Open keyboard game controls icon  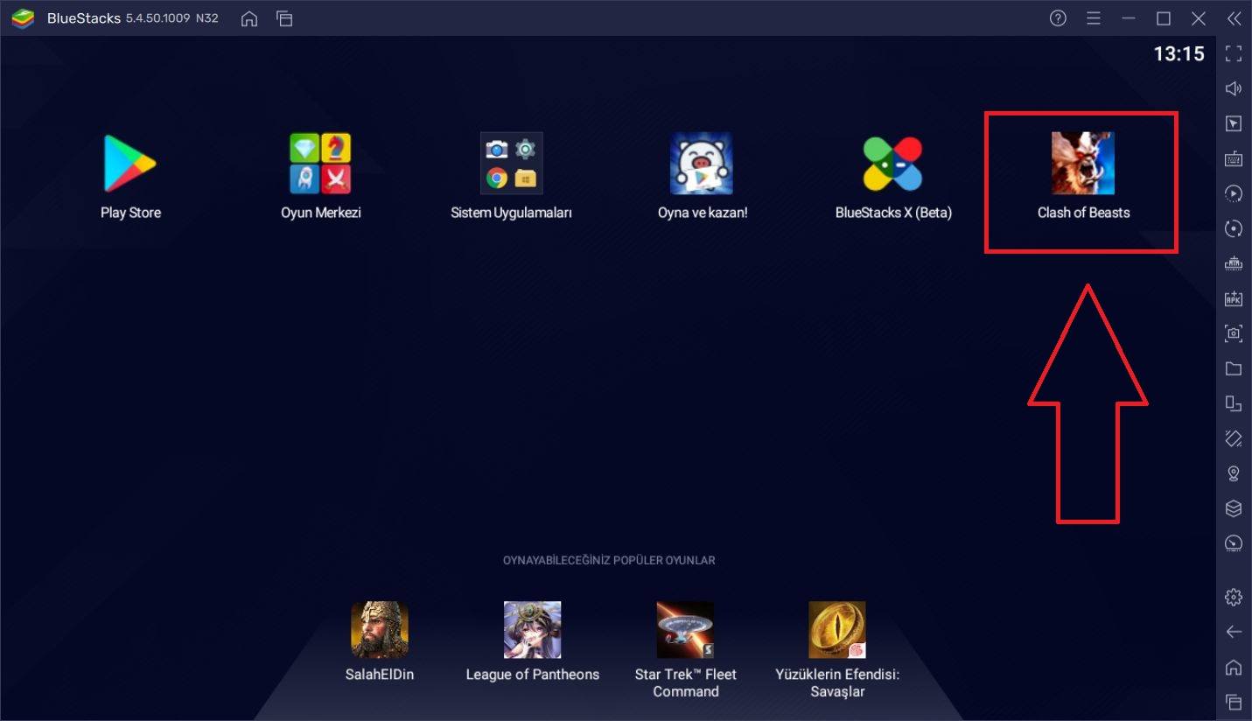click(1234, 158)
